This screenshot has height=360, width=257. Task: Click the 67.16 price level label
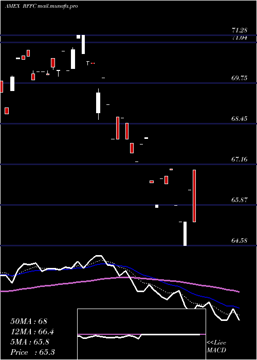coord(240,159)
